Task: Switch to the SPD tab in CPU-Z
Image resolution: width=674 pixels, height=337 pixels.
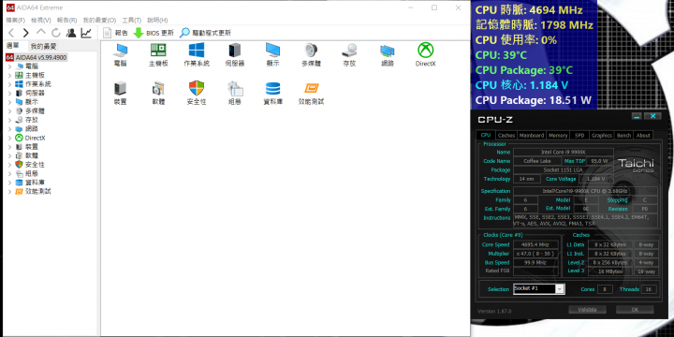Action: tap(579, 135)
